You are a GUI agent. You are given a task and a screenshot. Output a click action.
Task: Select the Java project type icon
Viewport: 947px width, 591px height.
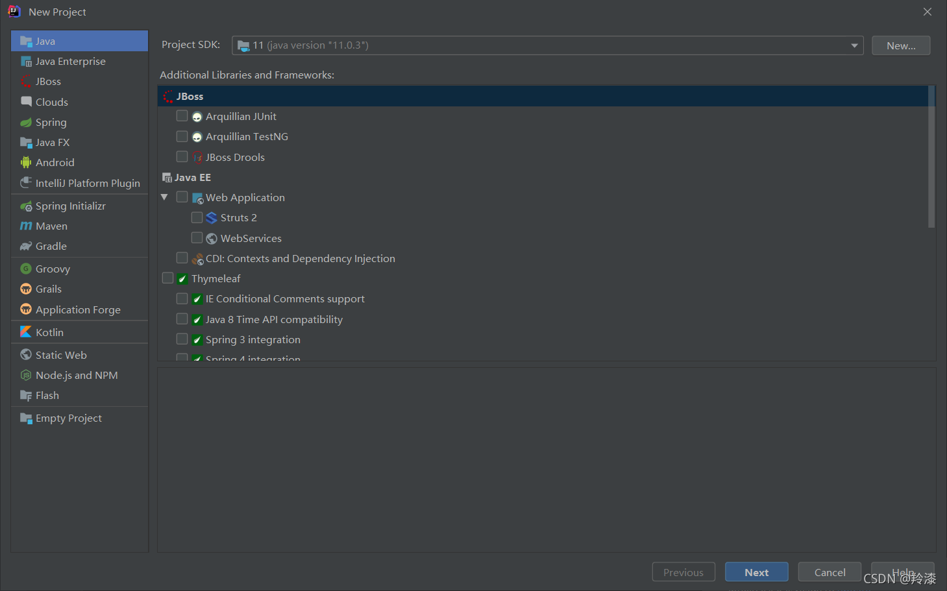(x=26, y=41)
